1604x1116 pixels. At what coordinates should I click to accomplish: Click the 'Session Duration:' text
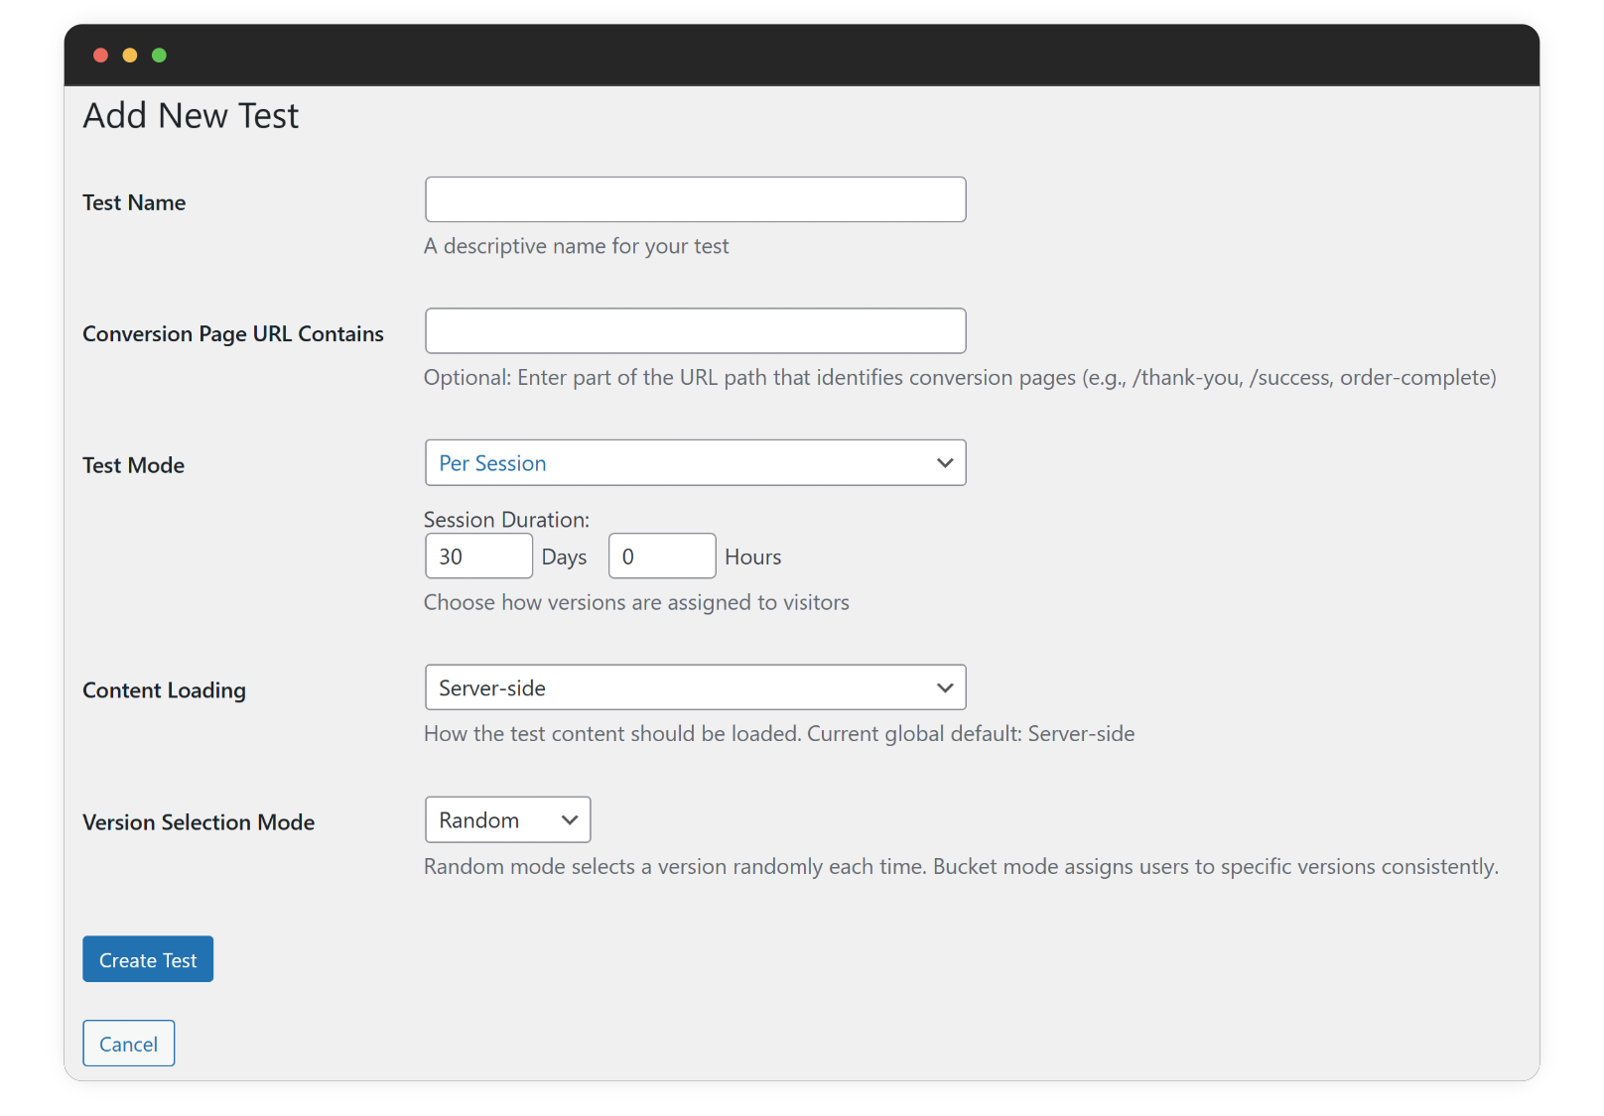[x=506, y=520]
